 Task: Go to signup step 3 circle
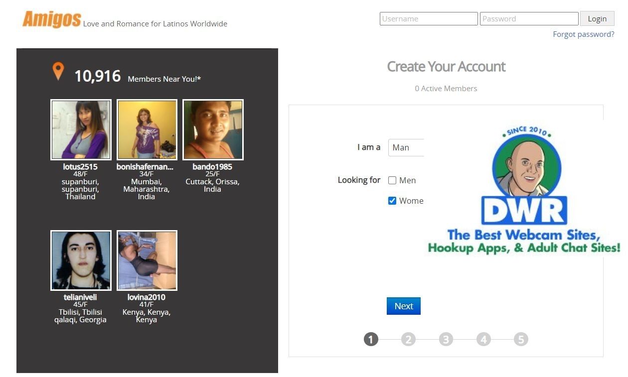(x=446, y=340)
